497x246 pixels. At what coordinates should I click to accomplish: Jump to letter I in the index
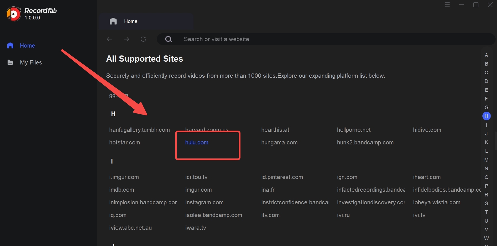(x=486, y=125)
